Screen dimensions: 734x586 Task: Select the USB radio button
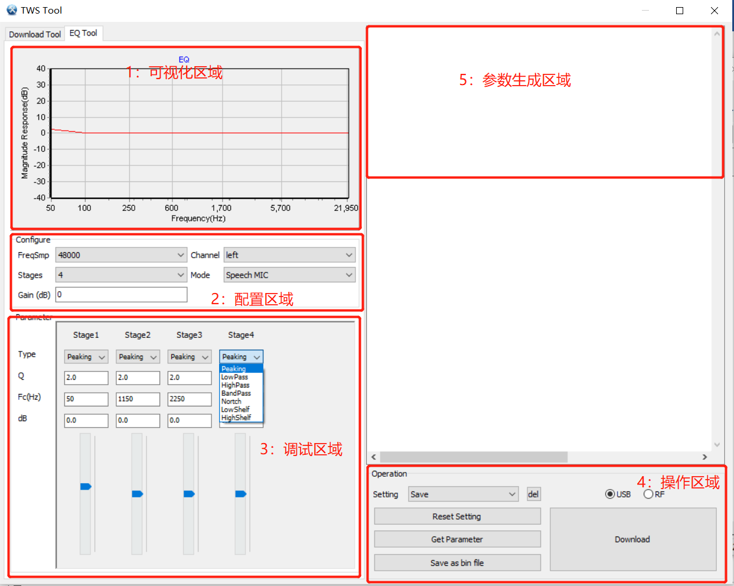tap(610, 494)
